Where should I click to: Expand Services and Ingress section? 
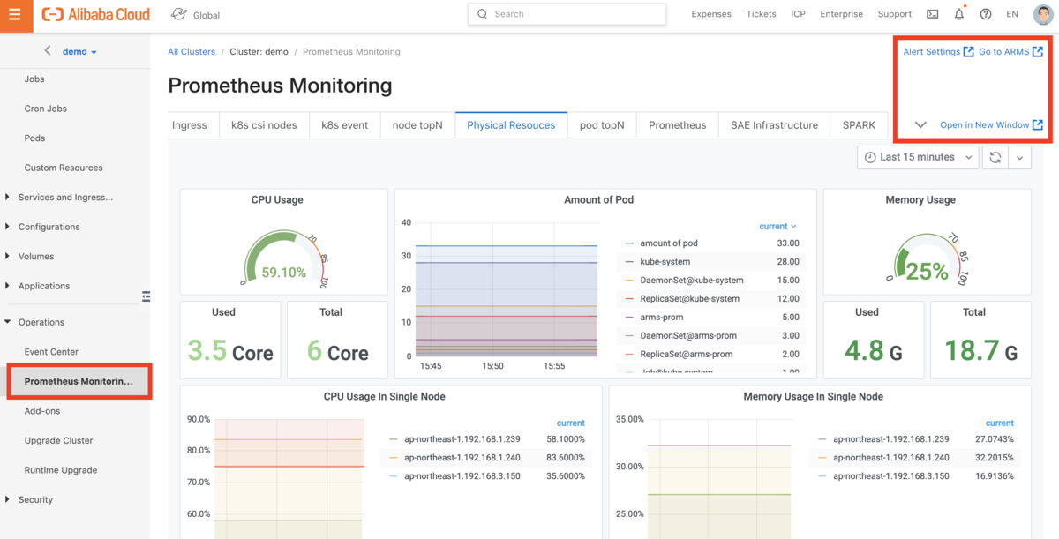point(65,197)
